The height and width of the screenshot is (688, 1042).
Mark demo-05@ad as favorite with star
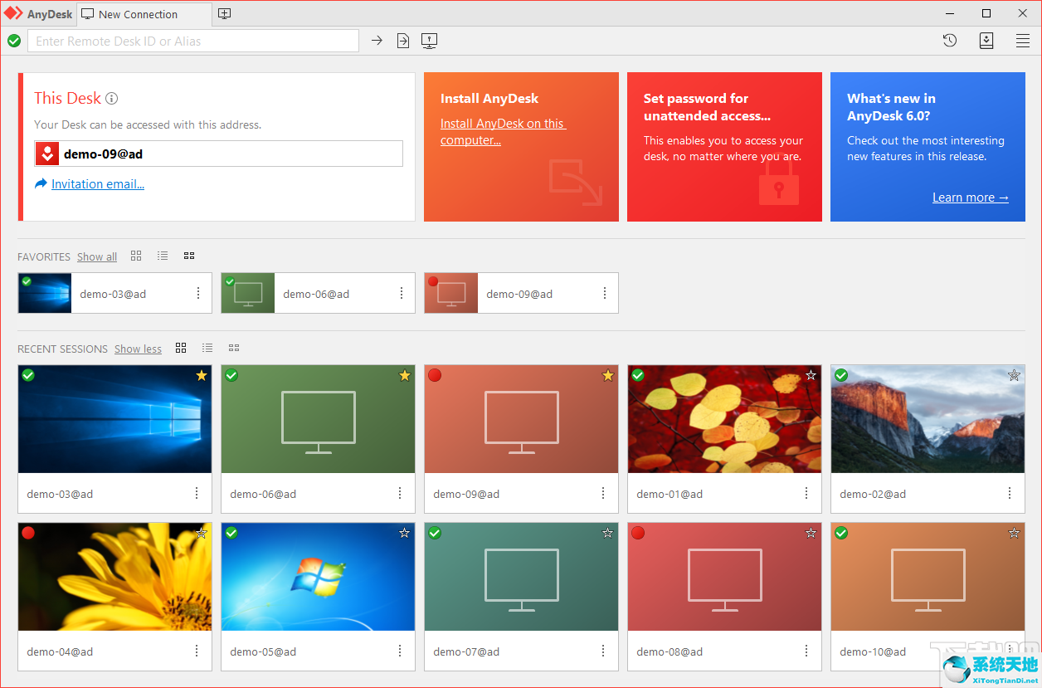coord(405,533)
